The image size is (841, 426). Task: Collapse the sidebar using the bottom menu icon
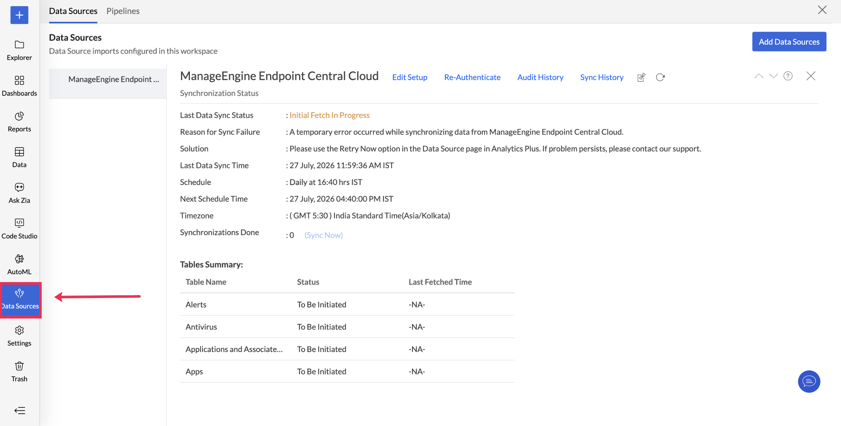[x=20, y=410]
